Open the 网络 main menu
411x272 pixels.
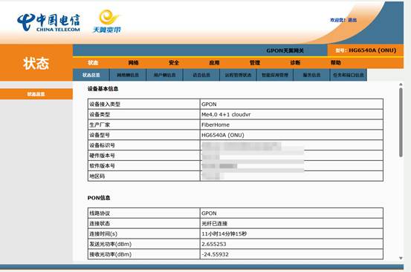[133, 63]
